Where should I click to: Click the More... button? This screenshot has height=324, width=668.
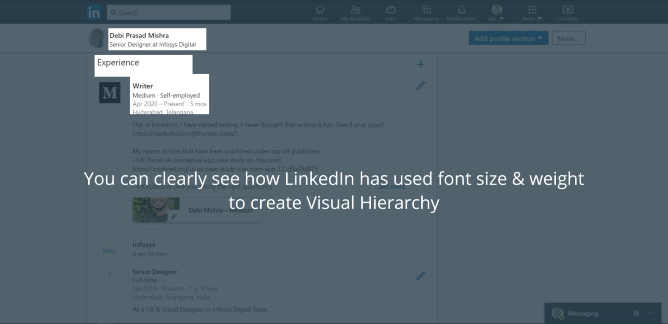point(569,38)
